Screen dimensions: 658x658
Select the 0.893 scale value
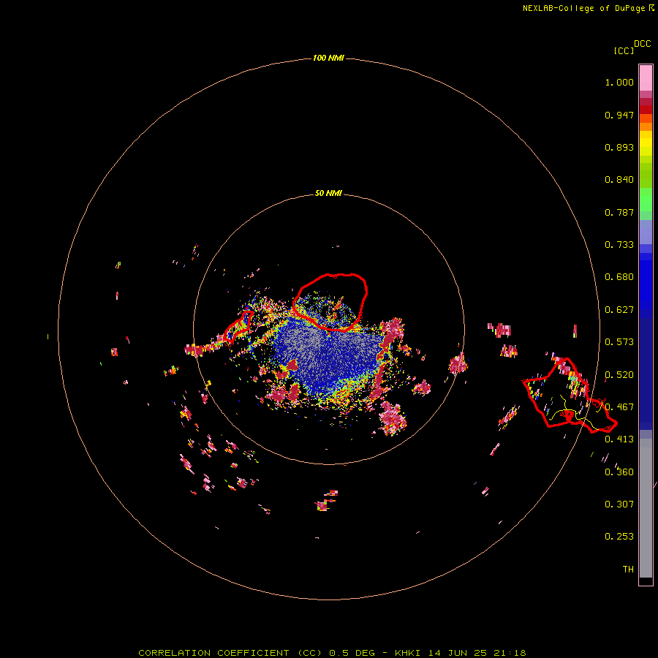619,147
